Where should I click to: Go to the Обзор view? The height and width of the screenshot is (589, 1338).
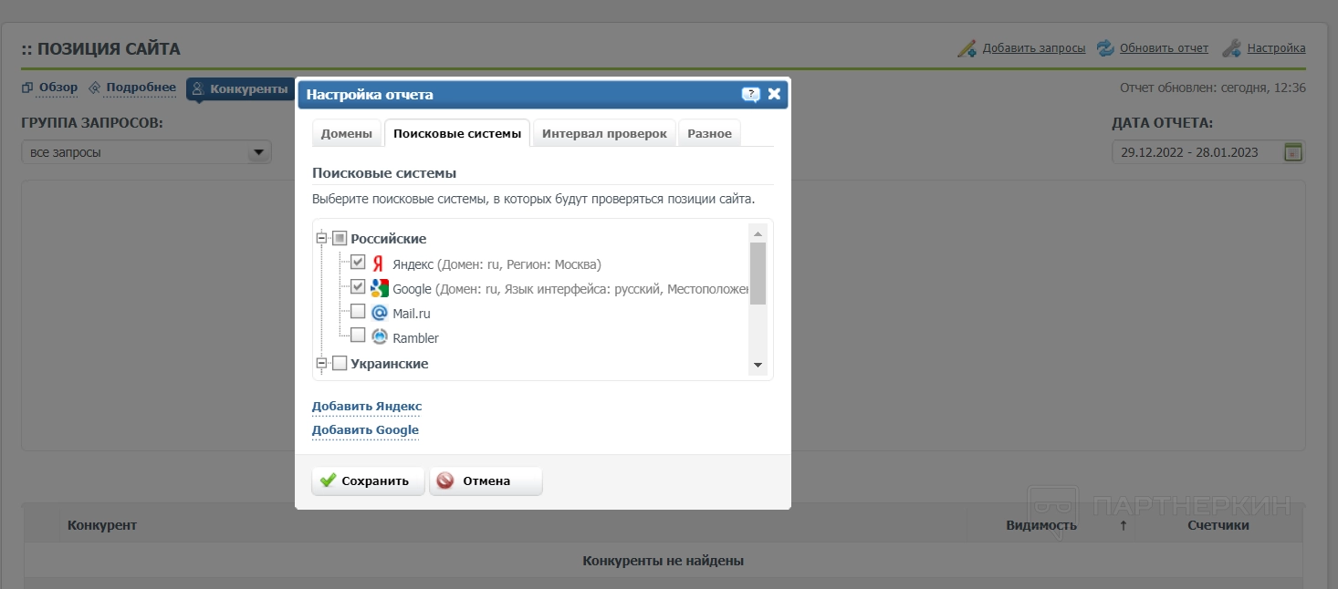coord(58,88)
